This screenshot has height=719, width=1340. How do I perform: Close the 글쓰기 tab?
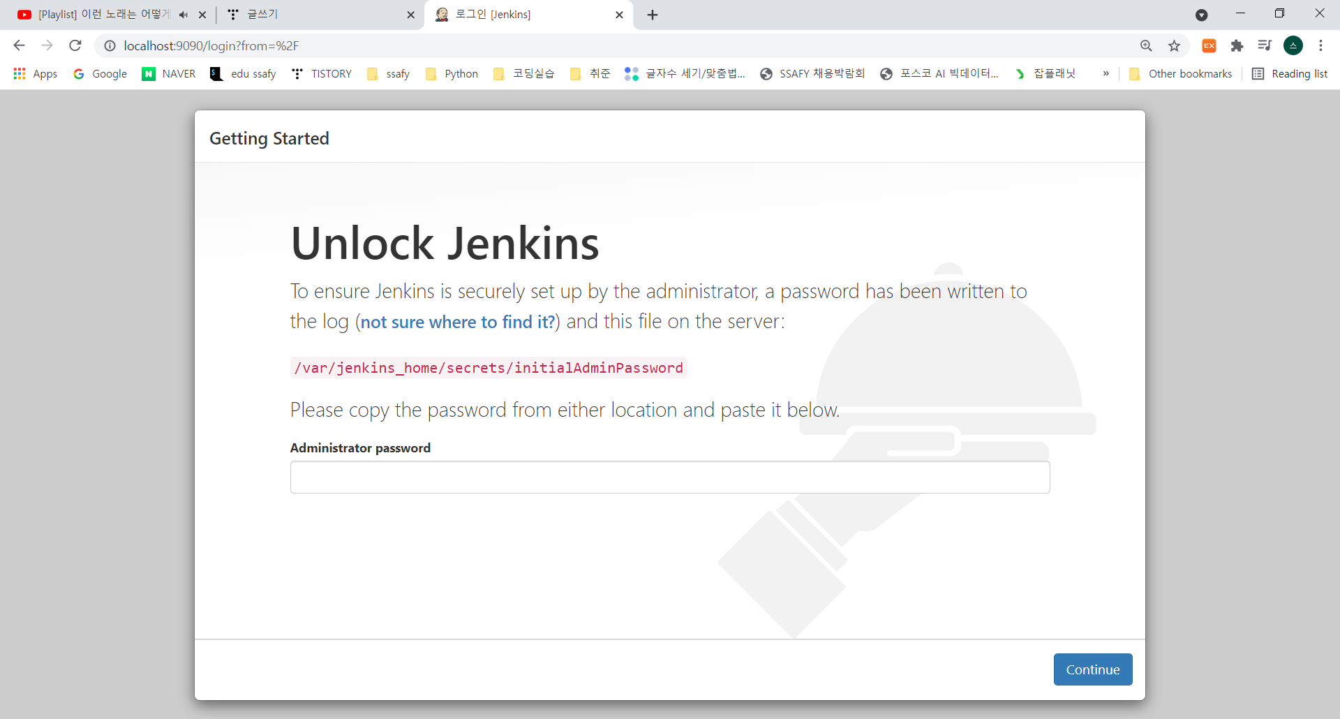(410, 15)
